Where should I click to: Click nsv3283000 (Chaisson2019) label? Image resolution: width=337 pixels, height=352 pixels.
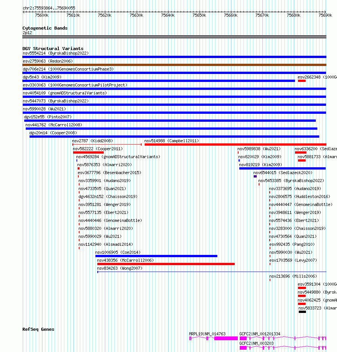(x=297, y=228)
